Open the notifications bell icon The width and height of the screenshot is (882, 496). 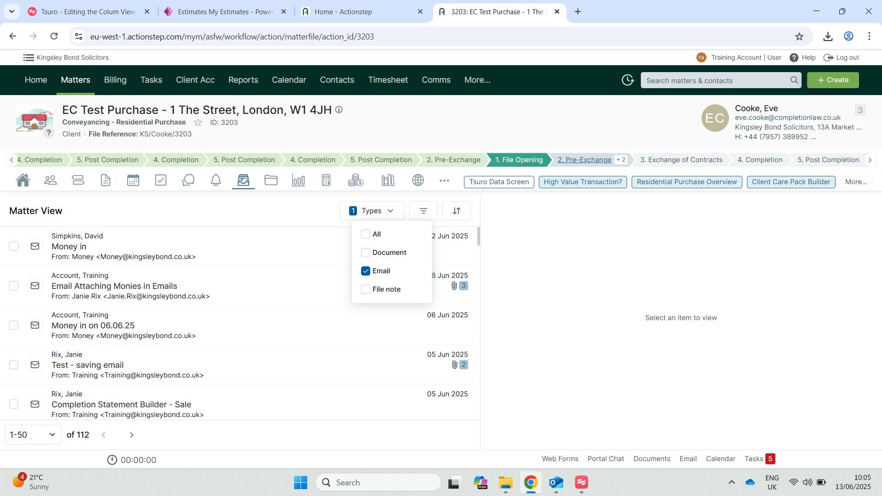(216, 180)
